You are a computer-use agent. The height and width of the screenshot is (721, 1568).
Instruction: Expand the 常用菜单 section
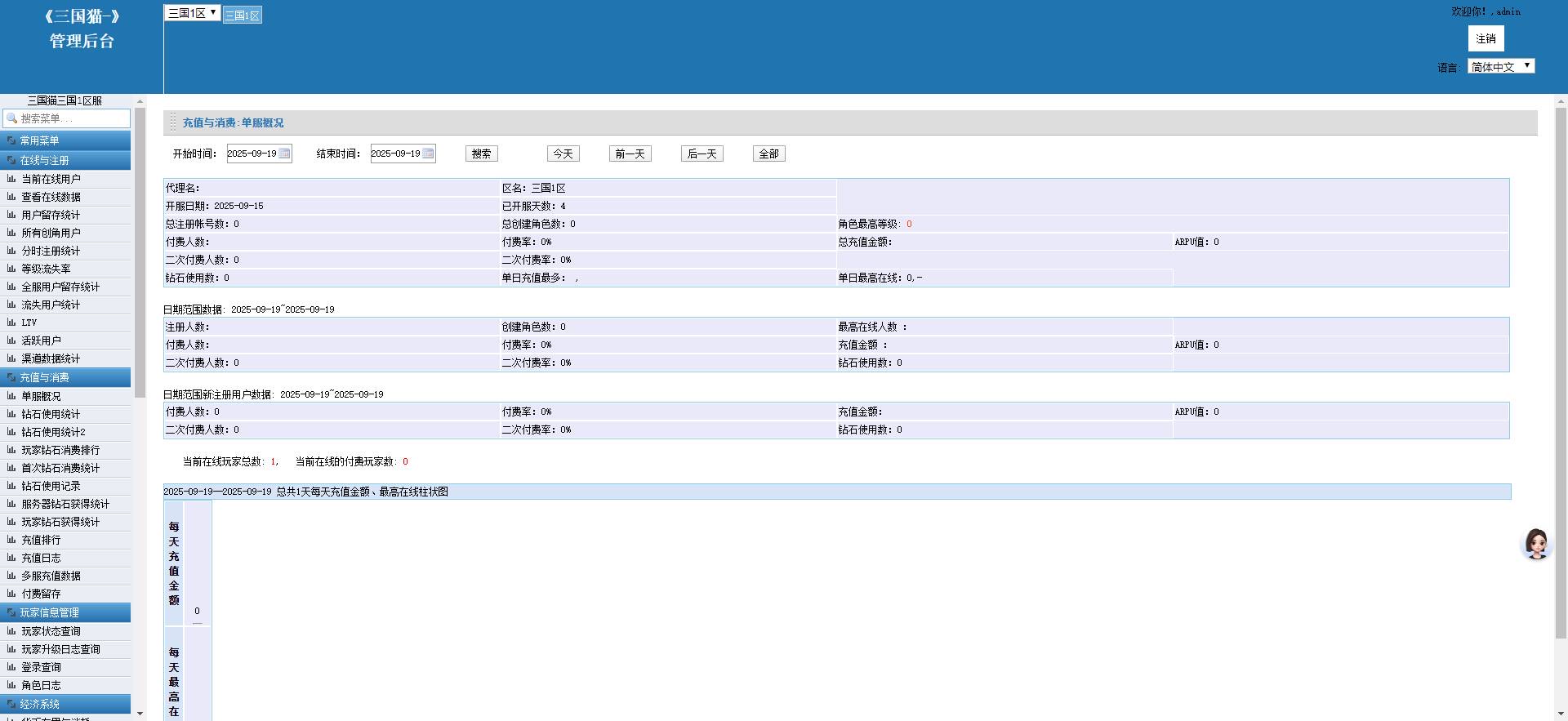[65, 140]
